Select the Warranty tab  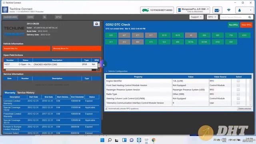[x=10, y=92]
